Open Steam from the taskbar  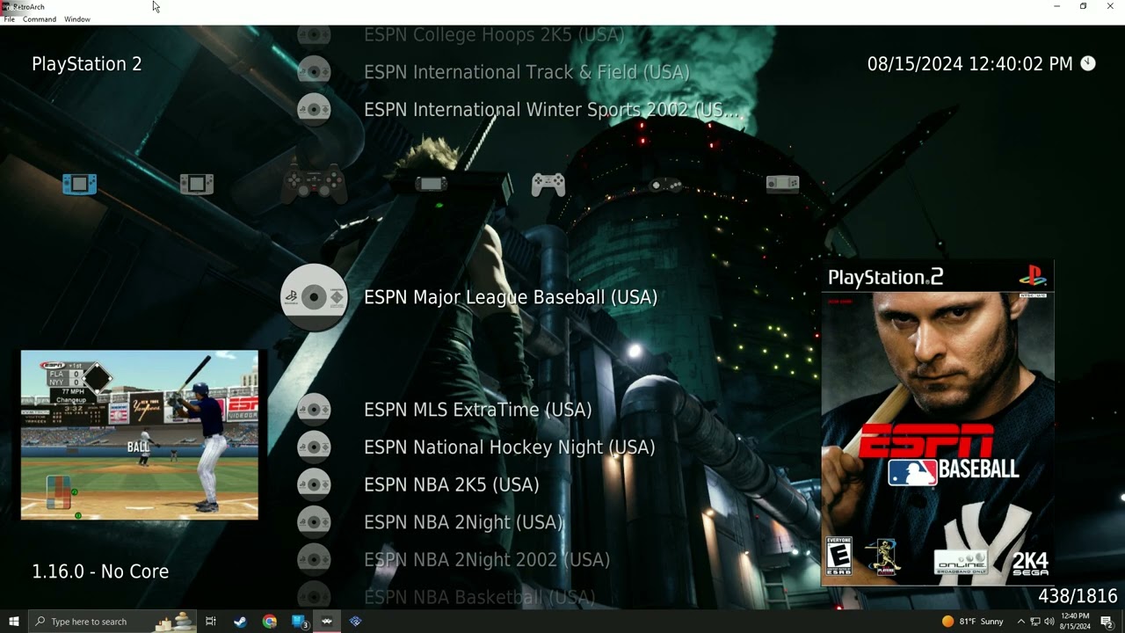click(x=240, y=622)
